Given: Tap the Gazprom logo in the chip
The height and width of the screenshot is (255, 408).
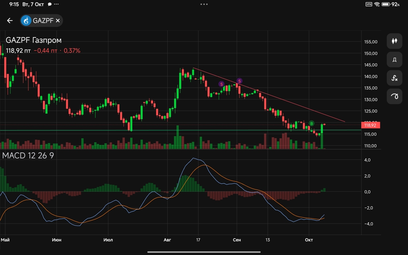Looking at the screenshot, I should 27,21.
